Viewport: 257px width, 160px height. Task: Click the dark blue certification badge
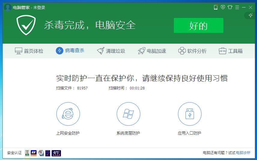56,153
